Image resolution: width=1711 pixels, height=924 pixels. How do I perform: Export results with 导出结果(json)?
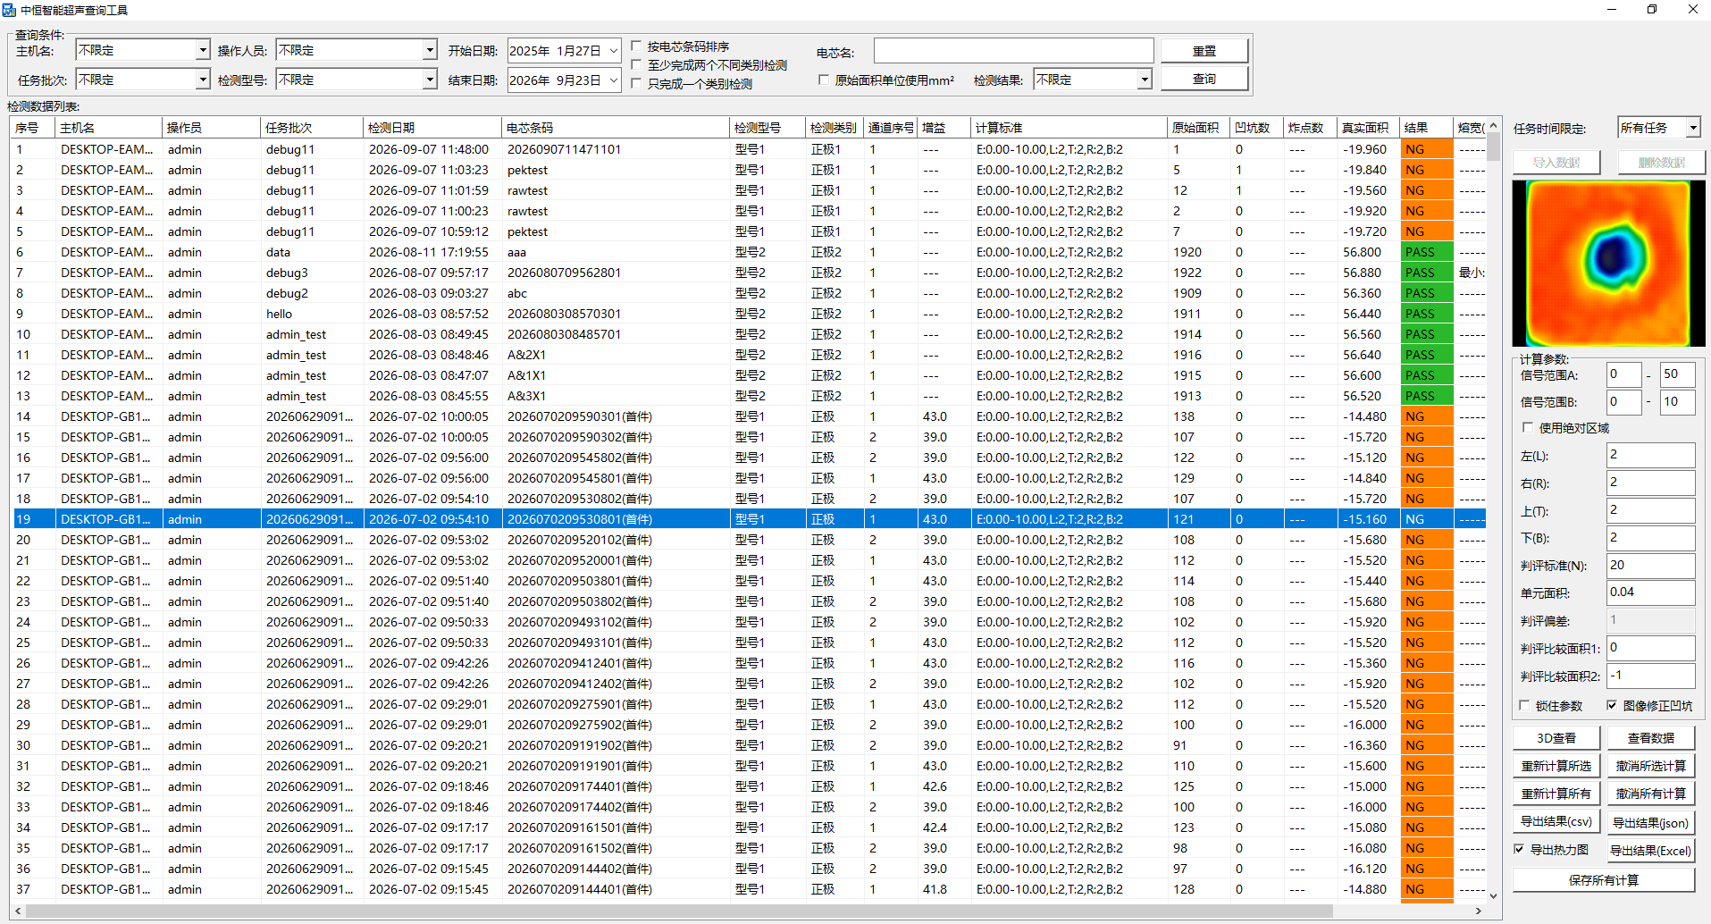[x=1650, y=823]
